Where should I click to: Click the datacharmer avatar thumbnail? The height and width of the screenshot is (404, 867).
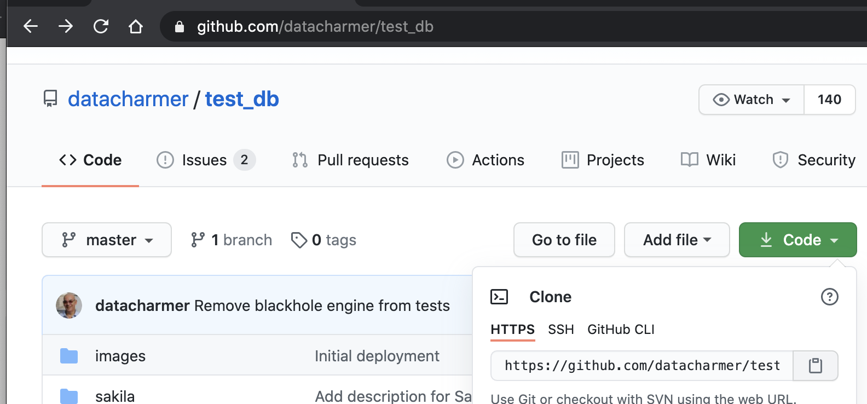click(69, 305)
